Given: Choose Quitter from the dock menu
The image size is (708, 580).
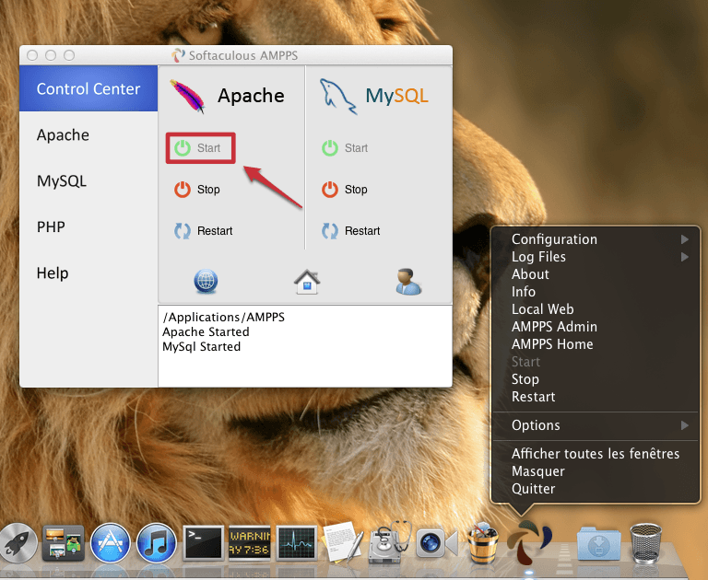Looking at the screenshot, I should [x=596, y=489].
